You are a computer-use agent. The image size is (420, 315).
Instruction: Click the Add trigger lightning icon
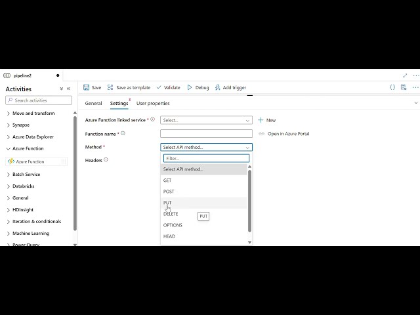pos(217,87)
